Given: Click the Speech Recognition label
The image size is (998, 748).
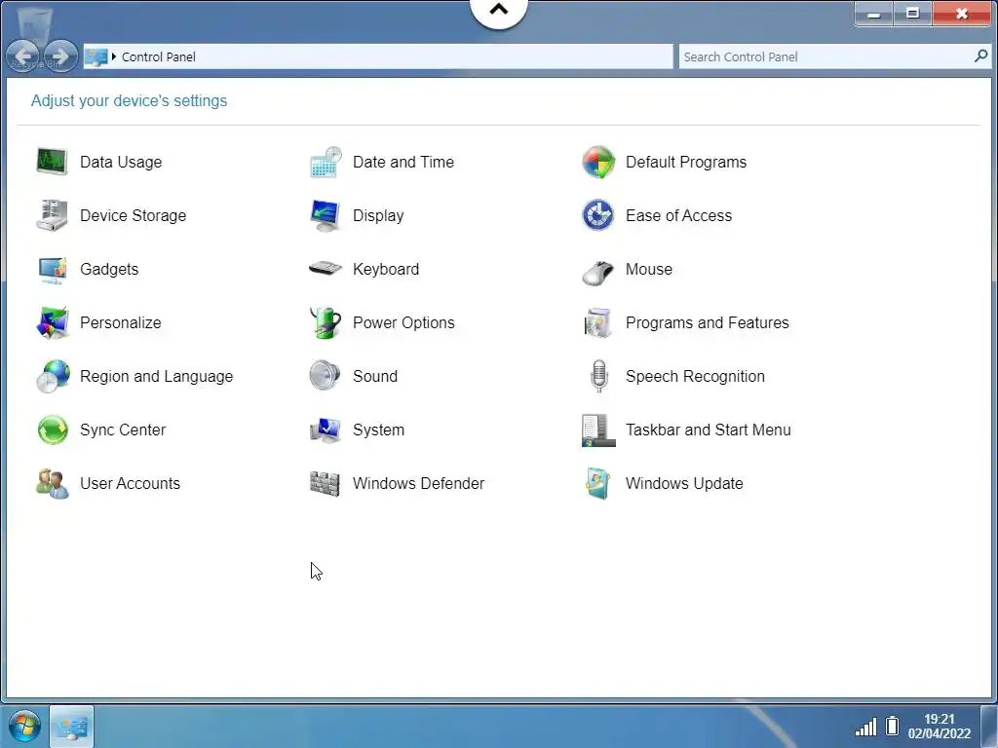Looking at the screenshot, I should (x=696, y=377).
